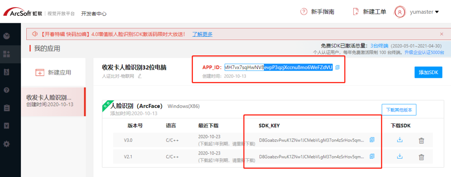This screenshot has width=451, height=177.
Task: Open the applications grid sidebar icon
Action: point(6,54)
